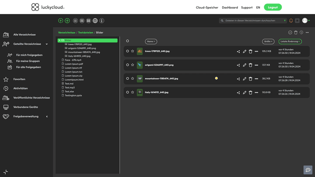The image size is (315, 177).
Task: Click the green Logout button
Action: tap(273, 7)
